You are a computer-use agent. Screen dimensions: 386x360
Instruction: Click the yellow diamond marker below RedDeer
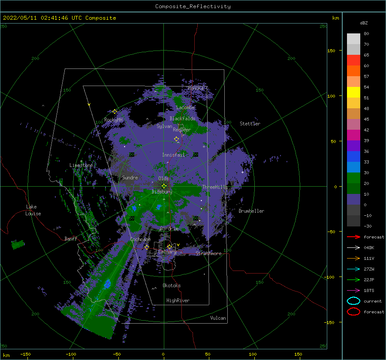coord(177,139)
